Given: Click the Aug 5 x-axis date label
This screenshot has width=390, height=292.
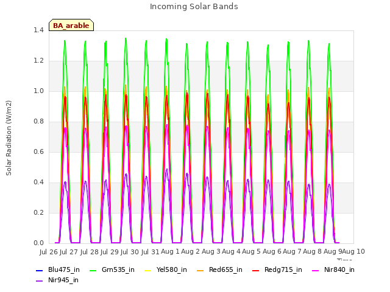Looking at the screenshot, I should coord(252,251).
